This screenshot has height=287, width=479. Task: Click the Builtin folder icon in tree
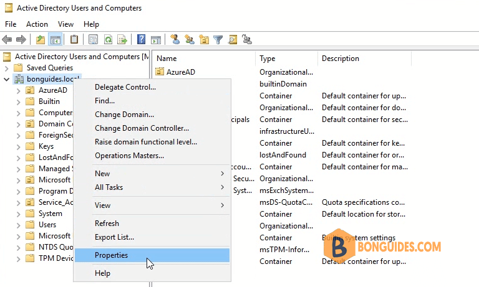[30, 101]
